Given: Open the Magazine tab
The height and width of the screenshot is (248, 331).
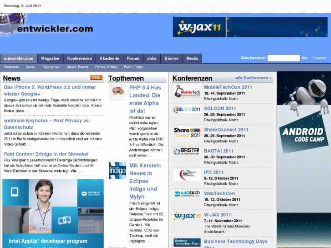Looking at the screenshot, I should 50,58.
